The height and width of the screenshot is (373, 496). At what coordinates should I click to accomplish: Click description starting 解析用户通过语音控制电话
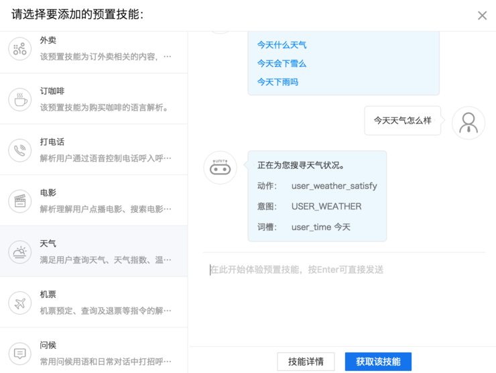click(106, 158)
